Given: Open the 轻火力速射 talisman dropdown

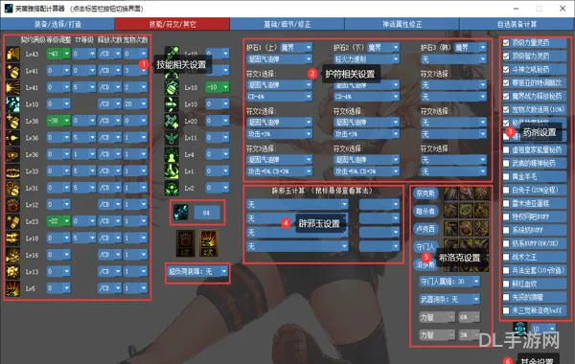Looking at the screenshot, I should click(366, 59).
